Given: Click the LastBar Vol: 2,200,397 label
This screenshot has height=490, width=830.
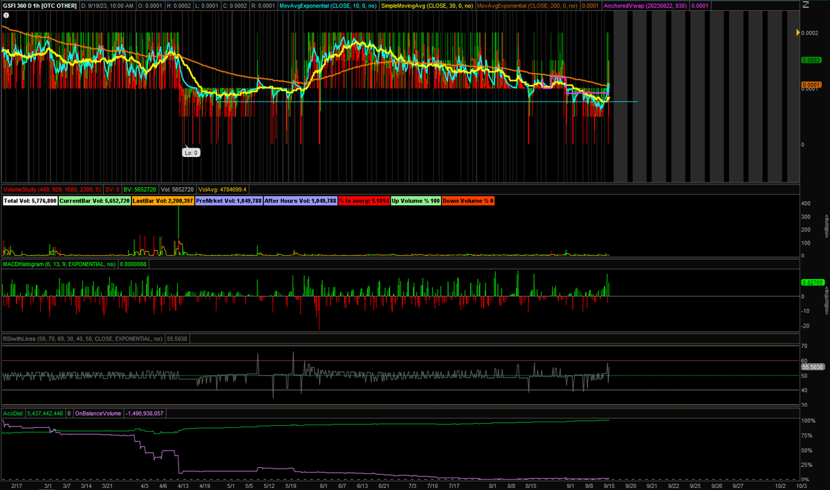Looking at the screenshot, I should coord(162,200).
